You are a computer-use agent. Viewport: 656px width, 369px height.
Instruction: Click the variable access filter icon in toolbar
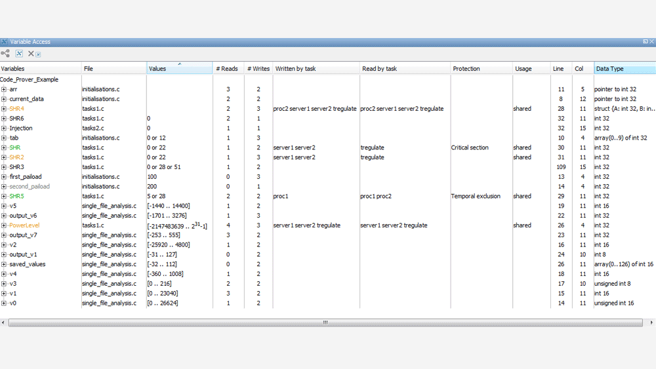(x=19, y=54)
